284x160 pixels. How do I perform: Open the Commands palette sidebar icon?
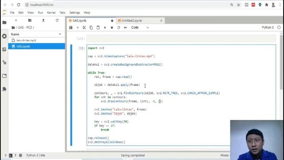tap(4, 49)
